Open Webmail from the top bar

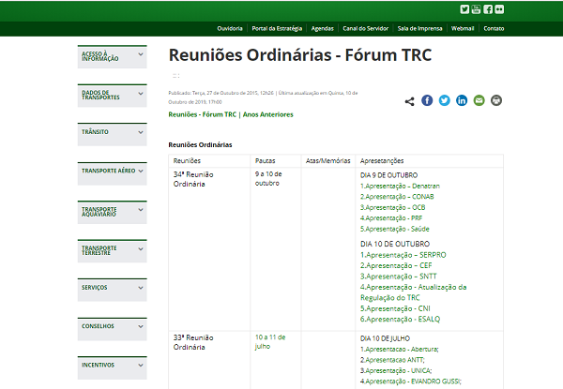click(x=463, y=29)
